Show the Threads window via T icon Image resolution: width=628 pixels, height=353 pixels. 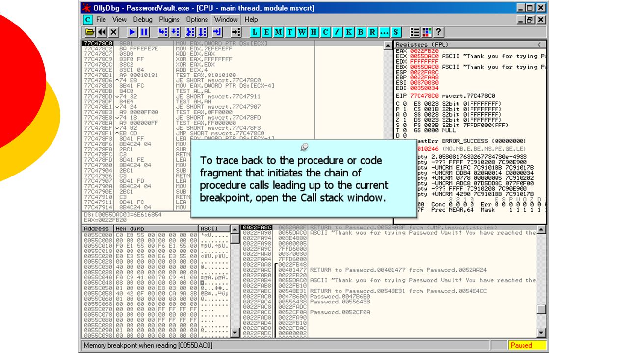290,32
